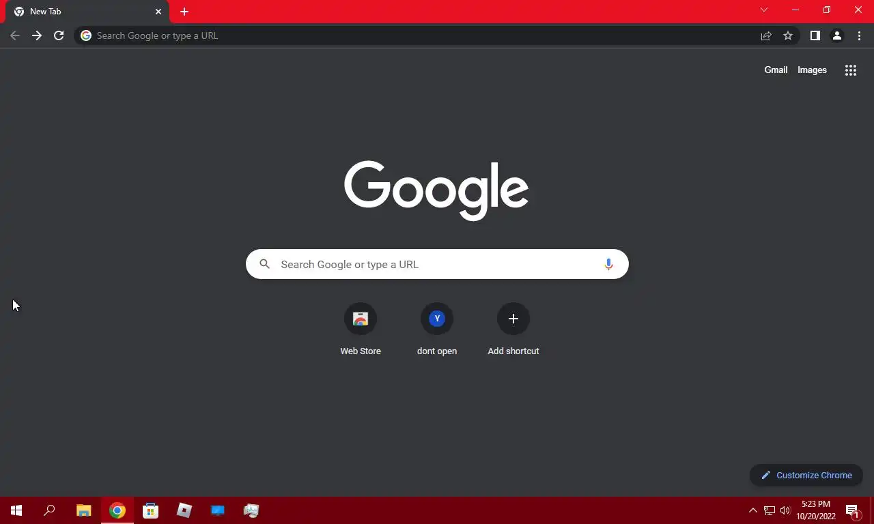Screen dimensions: 874x524
Task: Open the Chrome three-dot menu
Action: point(859,35)
